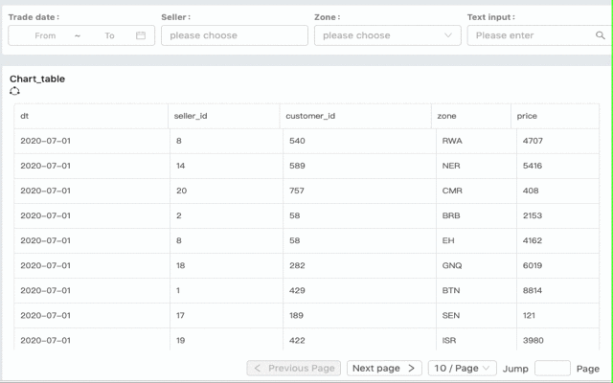Click the search magnifier icon

pos(601,35)
